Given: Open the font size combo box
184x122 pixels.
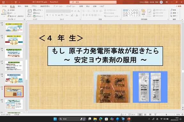Looking at the screenshot, I should [x=67, y=11].
